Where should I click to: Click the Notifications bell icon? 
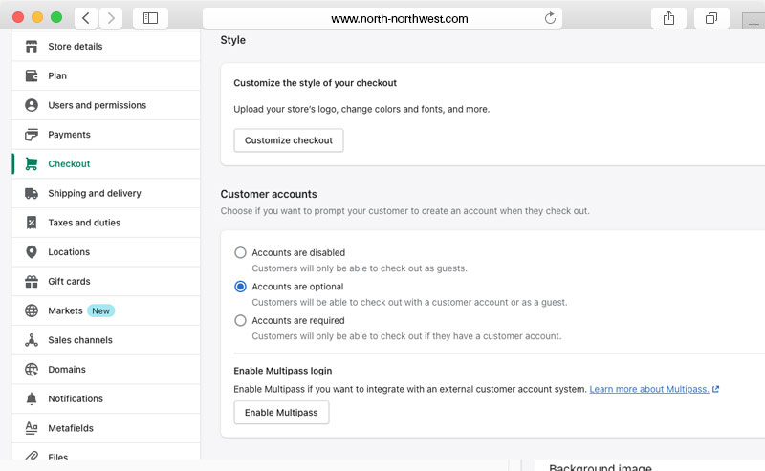point(32,399)
